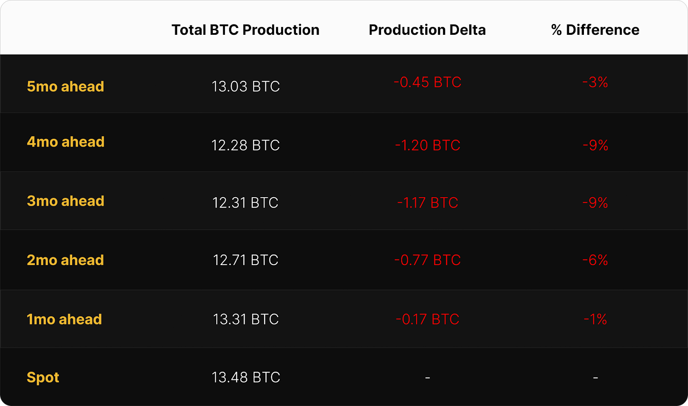
Task: Select the Production Delta column header
Action: click(427, 30)
